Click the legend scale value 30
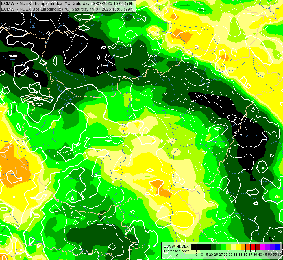 [x=231, y=255]
